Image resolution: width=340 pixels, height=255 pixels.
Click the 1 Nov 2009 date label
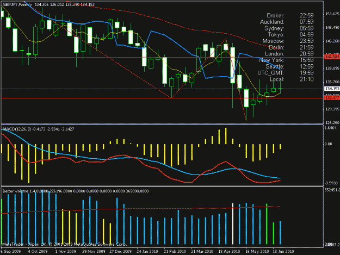click(x=65, y=251)
